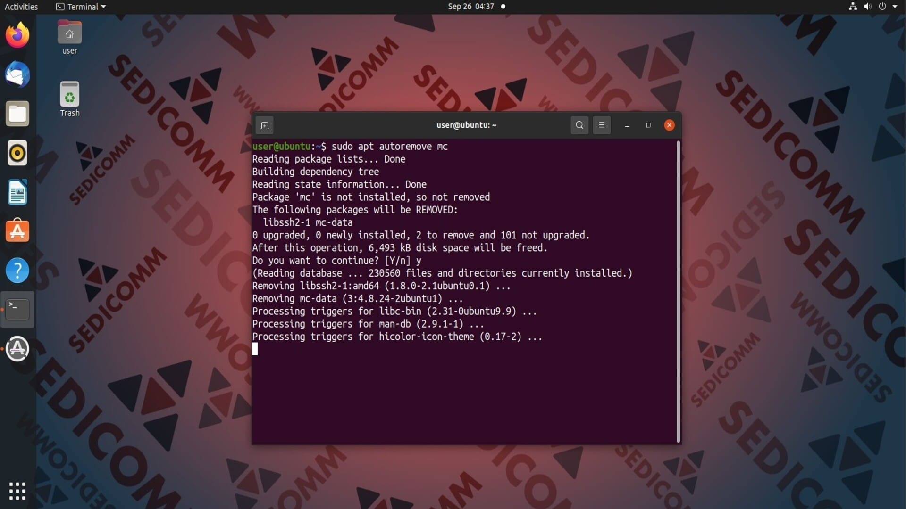Expand the system menu arrow in top bar
This screenshot has width=906, height=509.
coord(895,7)
